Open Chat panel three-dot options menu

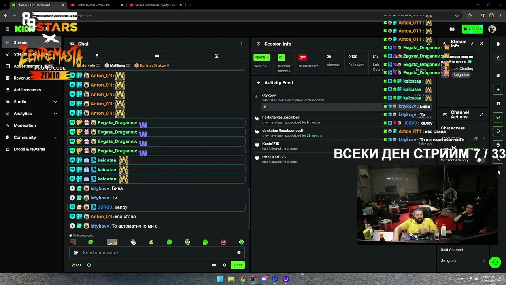pos(242,44)
